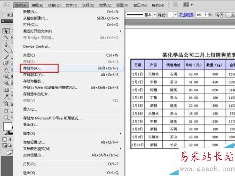
Task: Choose 存储为模板... menu entry
Action: coord(69,81)
